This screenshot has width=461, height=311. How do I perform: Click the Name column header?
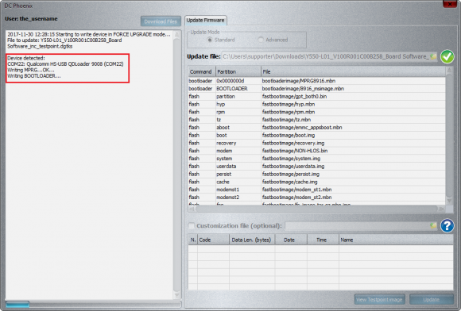[396, 240]
